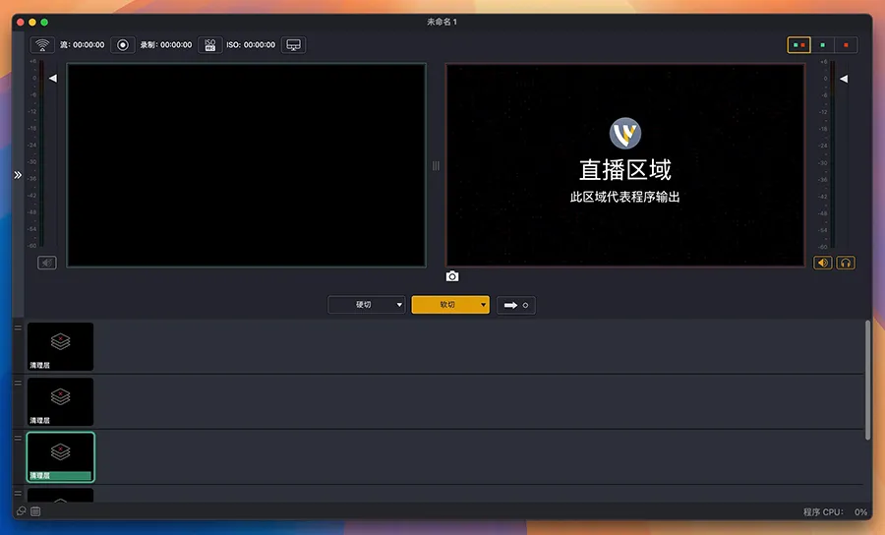Switch to preview-only green layout
The height and width of the screenshot is (535, 885).
click(x=822, y=45)
